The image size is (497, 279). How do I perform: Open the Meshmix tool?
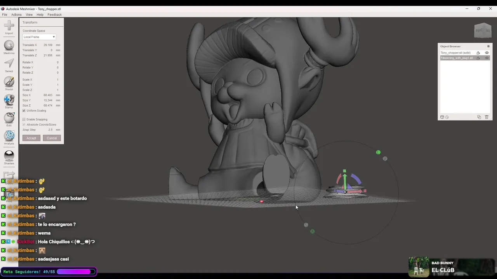[x=9, y=47]
